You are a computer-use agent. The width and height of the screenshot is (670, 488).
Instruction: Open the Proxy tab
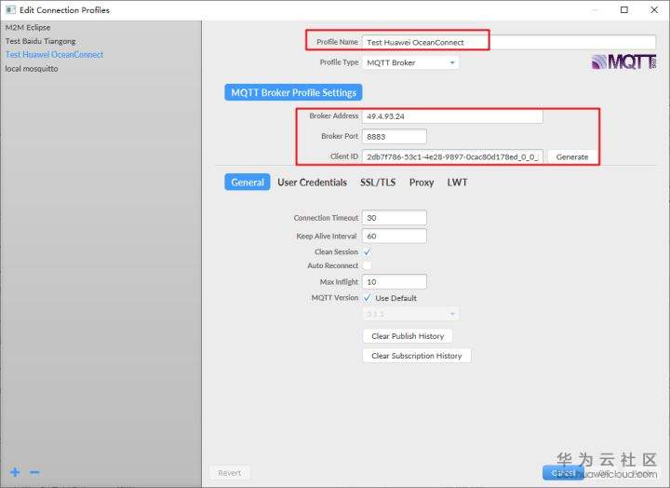tap(422, 183)
